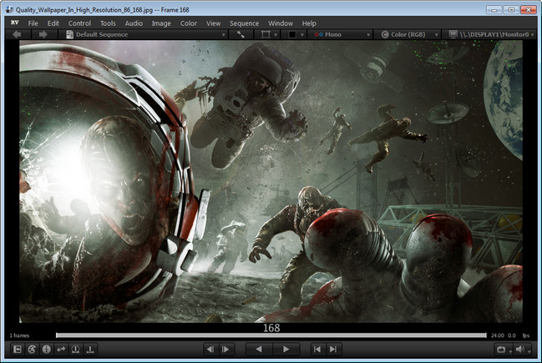Viewport: 542px width, 363px height.
Task: Click the step forward one frame button
Action: pos(226,349)
